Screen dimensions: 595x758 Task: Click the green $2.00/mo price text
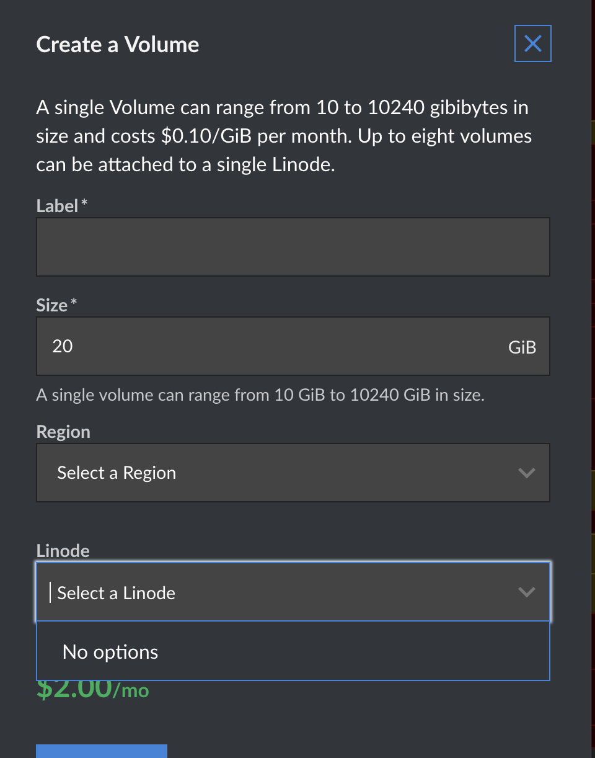93,690
